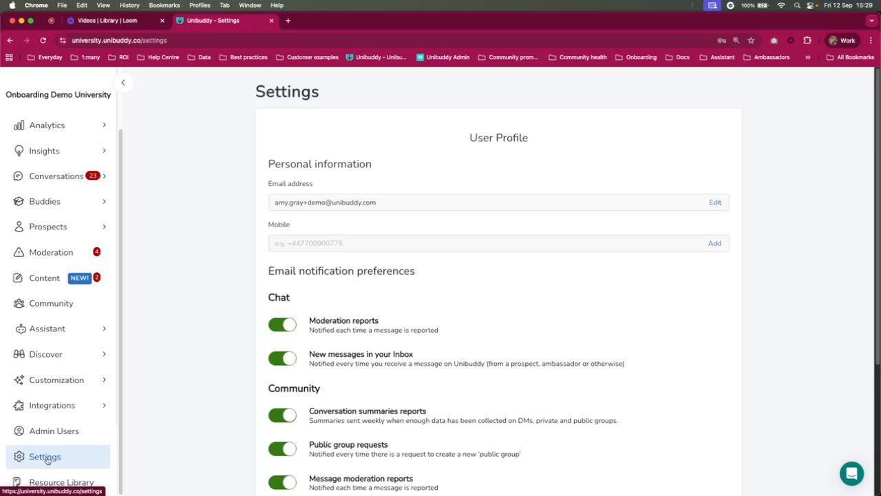
Task: Click the Assistant robot icon
Action: click(19, 329)
